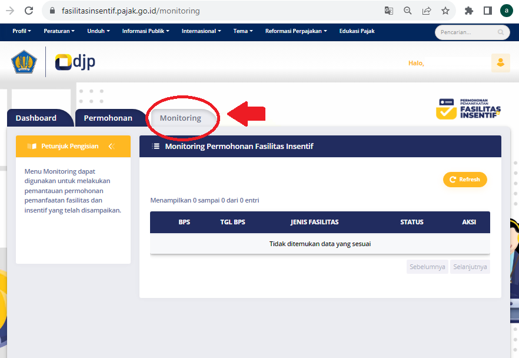Screen dimensions: 519x358
Task: Click the share page icon
Action: click(427, 11)
